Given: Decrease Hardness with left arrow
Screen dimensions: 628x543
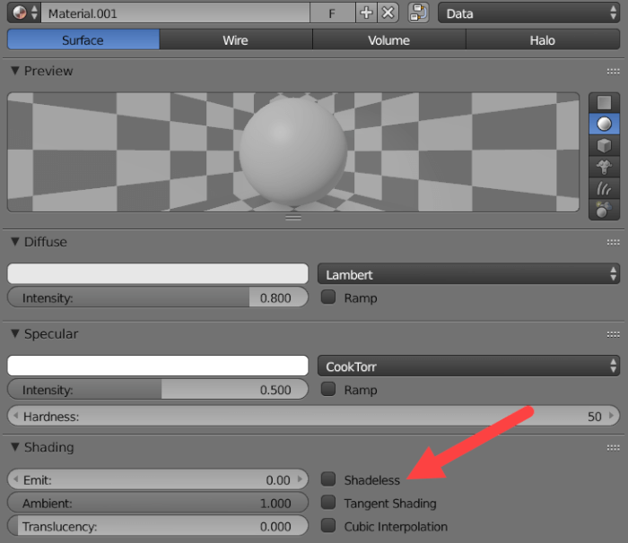Looking at the screenshot, I should pyautogui.click(x=15, y=416).
